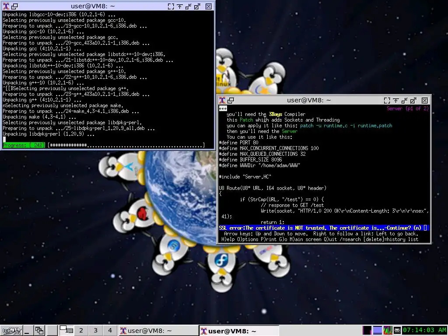Toggle fullscreen on the Lynx terminal window
The width and height of the screenshot is (448, 336).
[387, 100]
